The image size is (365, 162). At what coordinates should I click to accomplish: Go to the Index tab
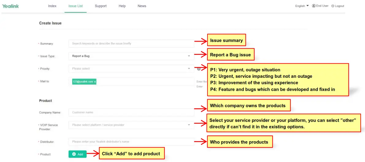[x=52, y=6]
